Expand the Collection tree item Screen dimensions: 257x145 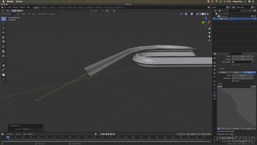(x=216, y=16)
